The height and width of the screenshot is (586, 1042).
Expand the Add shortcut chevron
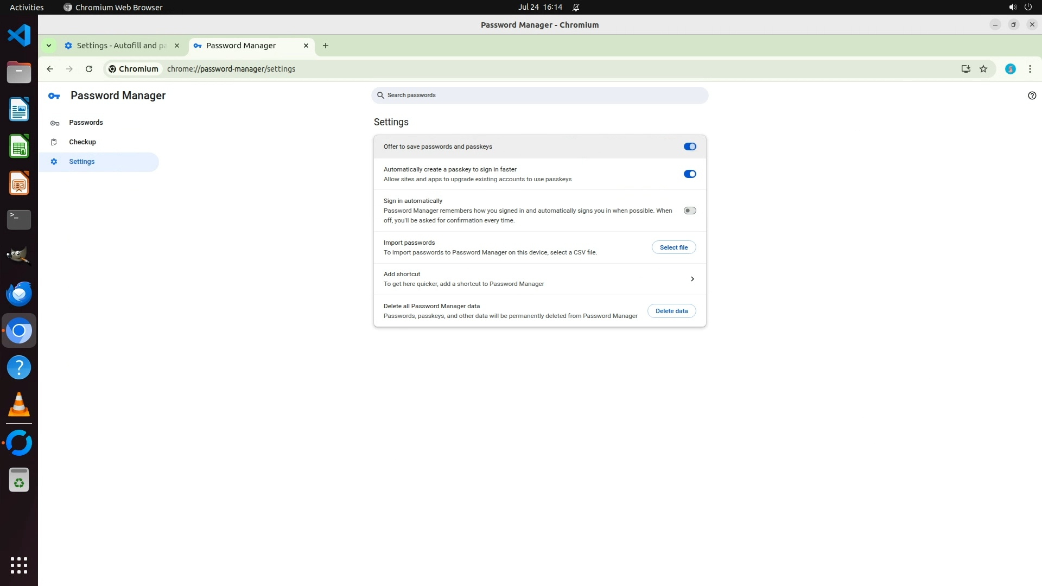[x=692, y=279]
